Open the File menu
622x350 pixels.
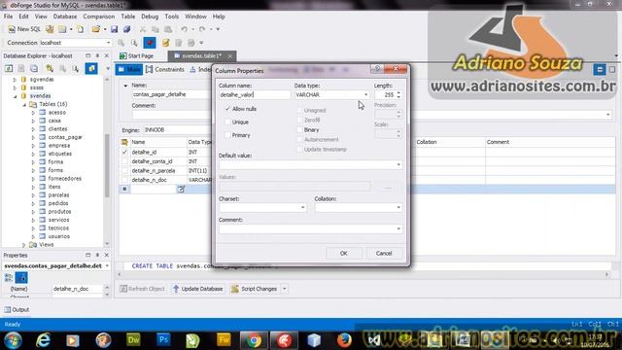[9, 17]
